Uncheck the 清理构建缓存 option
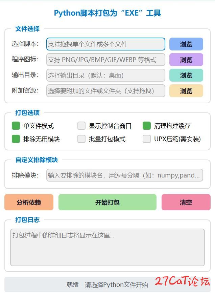The image size is (215, 295). (x=147, y=126)
